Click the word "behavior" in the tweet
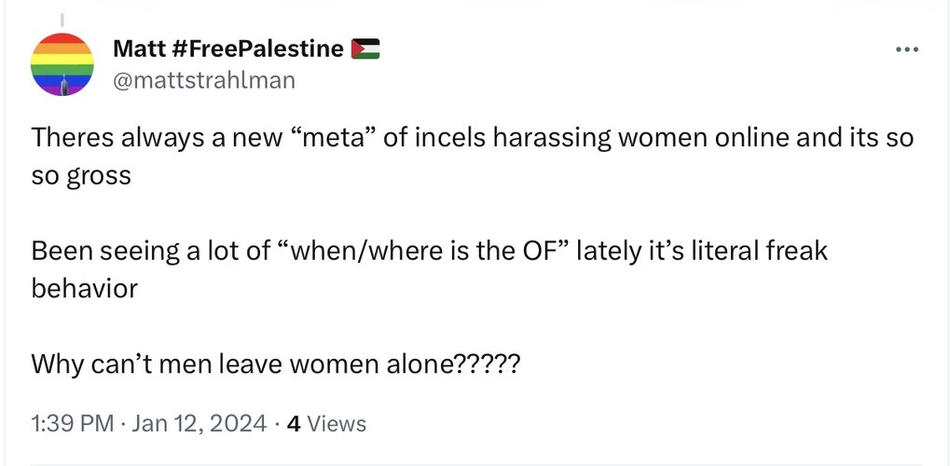The height and width of the screenshot is (466, 950). pos(84,288)
